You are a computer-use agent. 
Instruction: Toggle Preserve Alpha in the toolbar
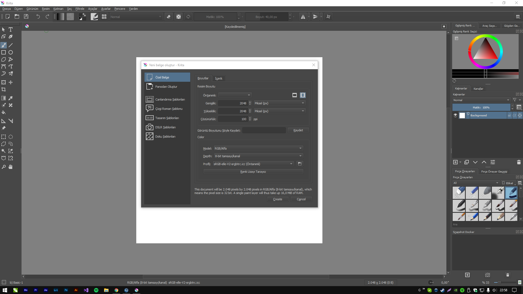[x=179, y=17]
